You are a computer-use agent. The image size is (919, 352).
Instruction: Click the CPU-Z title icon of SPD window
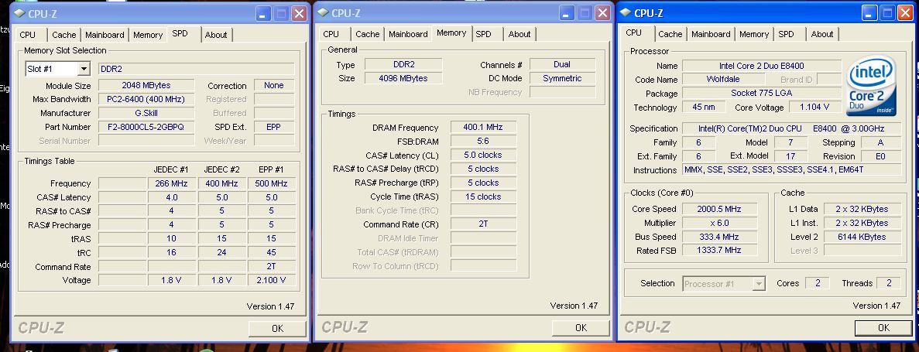tap(20, 13)
